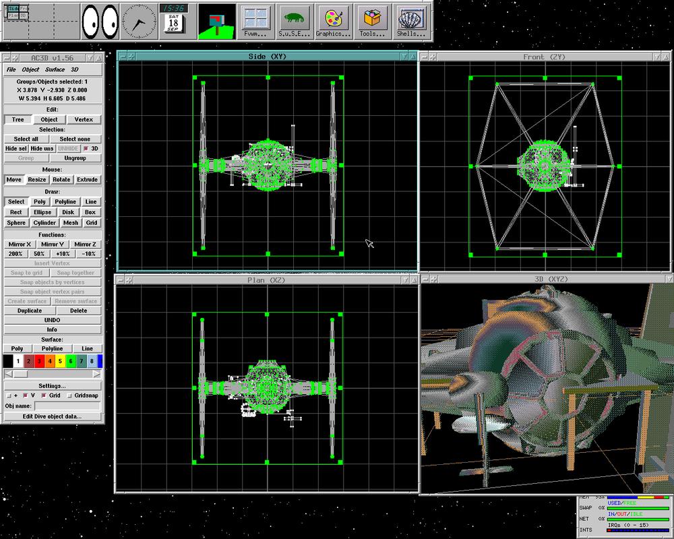Choose the Select draw mode
The height and width of the screenshot is (539, 674).
coord(16,201)
